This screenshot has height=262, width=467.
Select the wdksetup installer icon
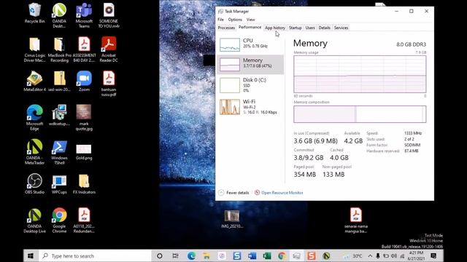coord(59,115)
